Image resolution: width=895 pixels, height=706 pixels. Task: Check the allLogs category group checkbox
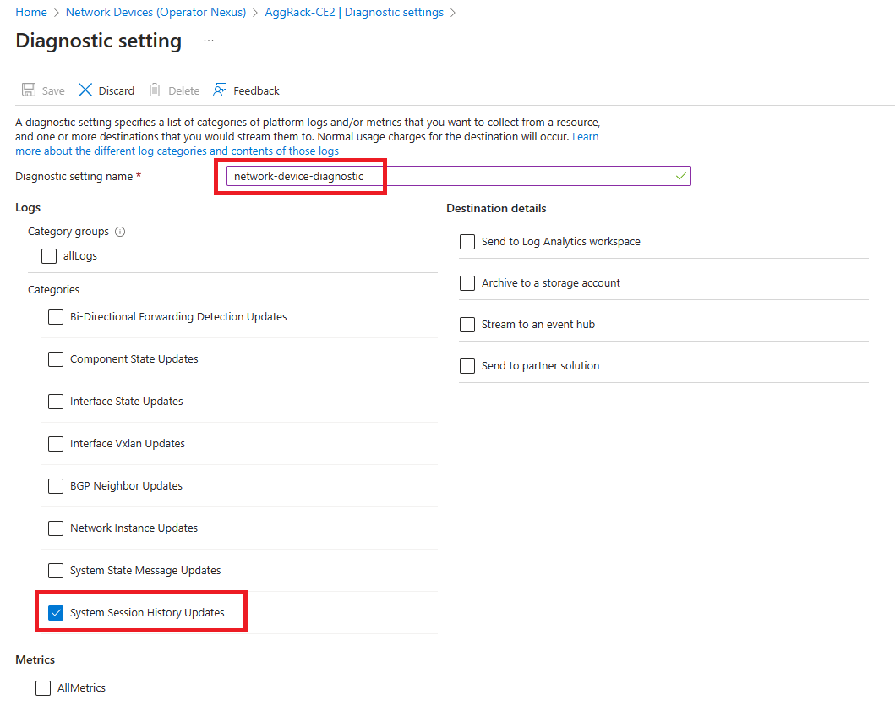pos(49,256)
